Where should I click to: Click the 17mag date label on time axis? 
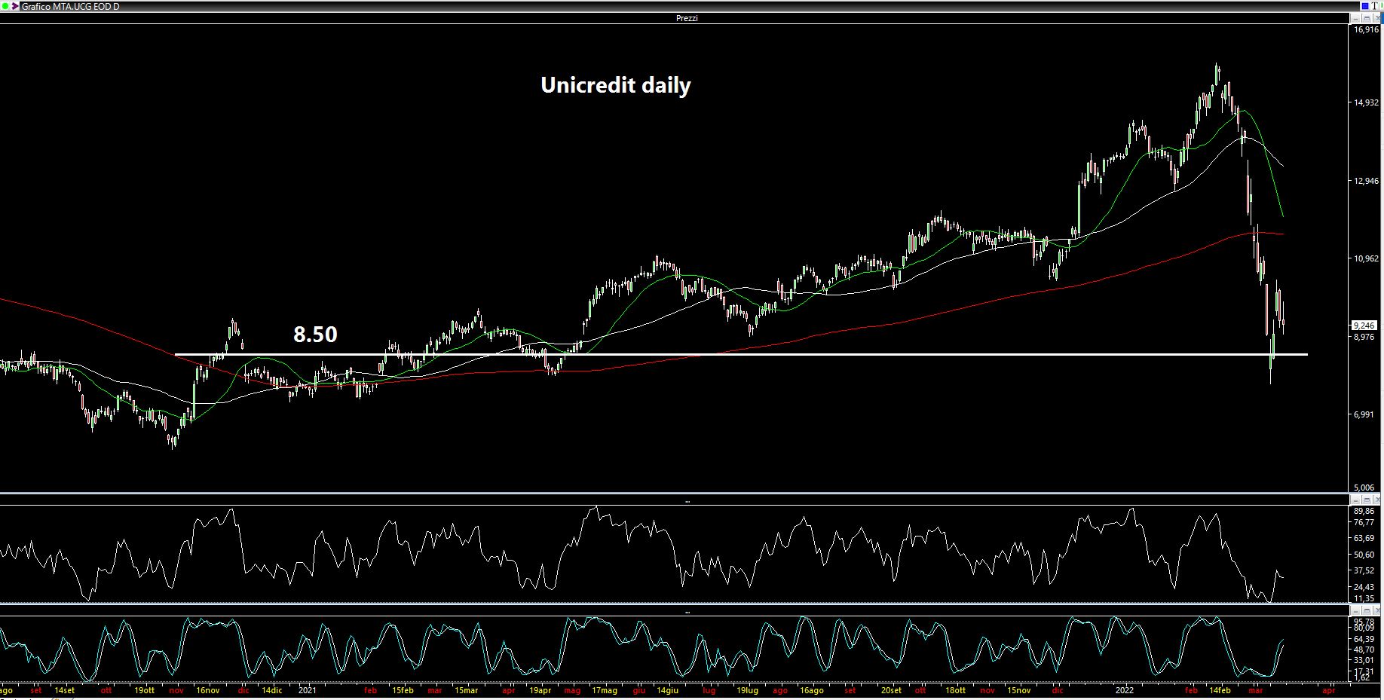click(x=605, y=690)
